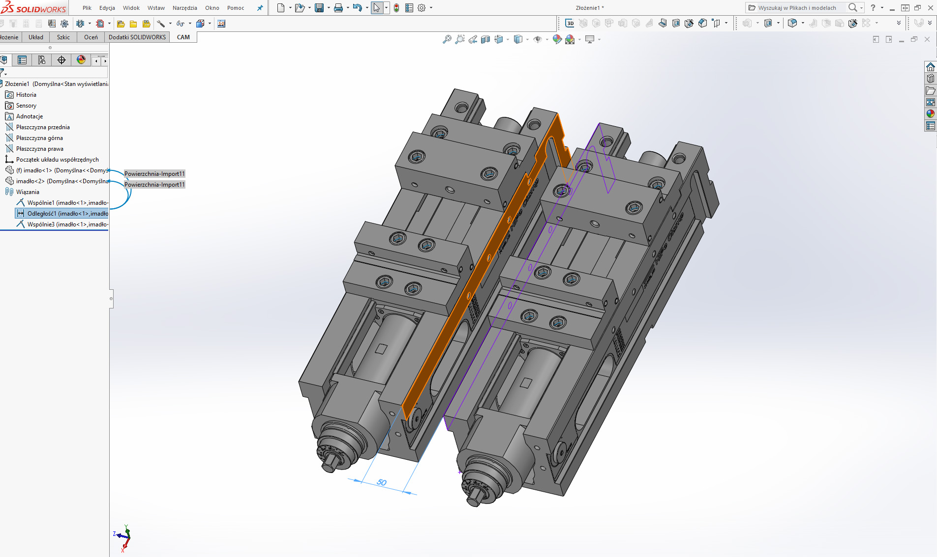This screenshot has width=937, height=557.
Task: Open the View Orientation icon
Action: tap(499, 39)
